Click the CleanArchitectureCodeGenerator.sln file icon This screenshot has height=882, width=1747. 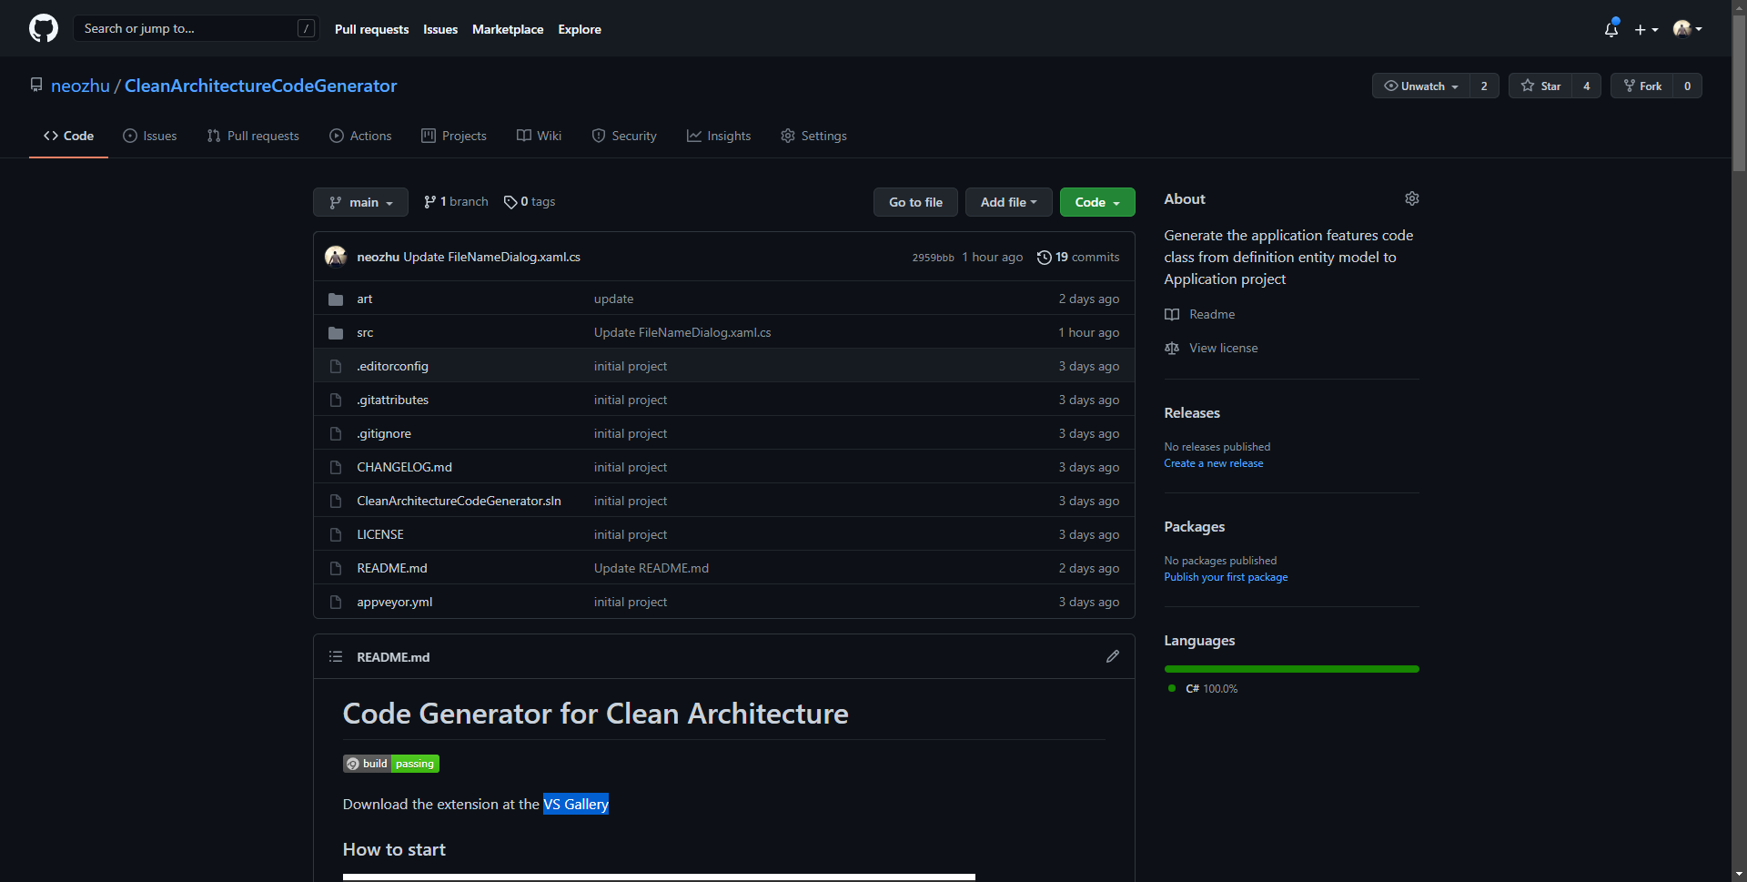click(336, 501)
